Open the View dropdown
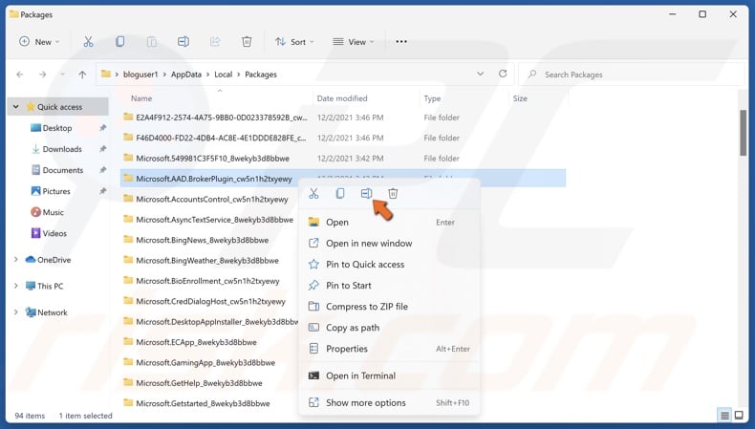Image resolution: width=755 pixels, height=429 pixels. click(x=354, y=42)
